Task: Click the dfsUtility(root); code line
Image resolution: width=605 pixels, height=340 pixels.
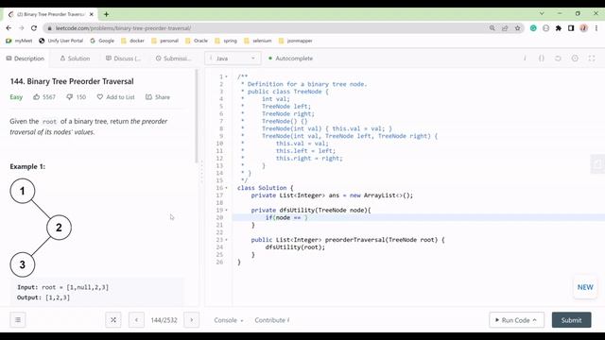Action: click(x=295, y=247)
